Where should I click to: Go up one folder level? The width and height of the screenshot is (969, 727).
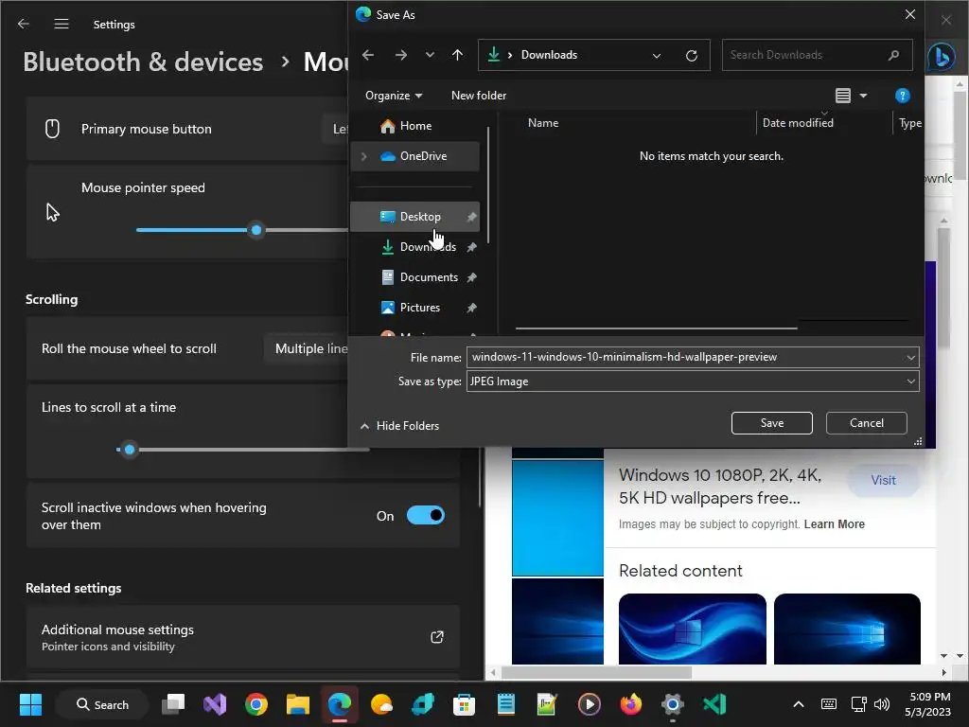(457, 55)
